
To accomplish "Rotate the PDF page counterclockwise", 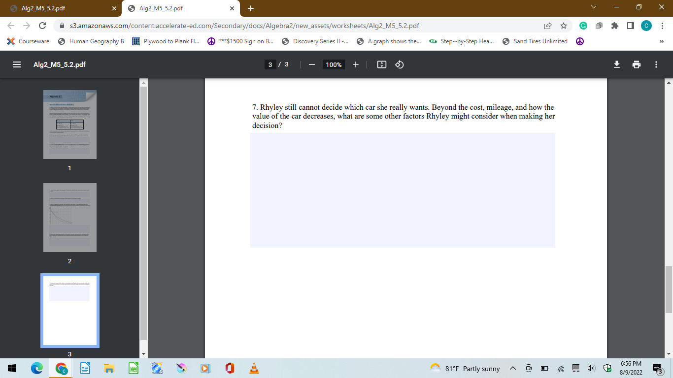I will click(x=399, y=64).
